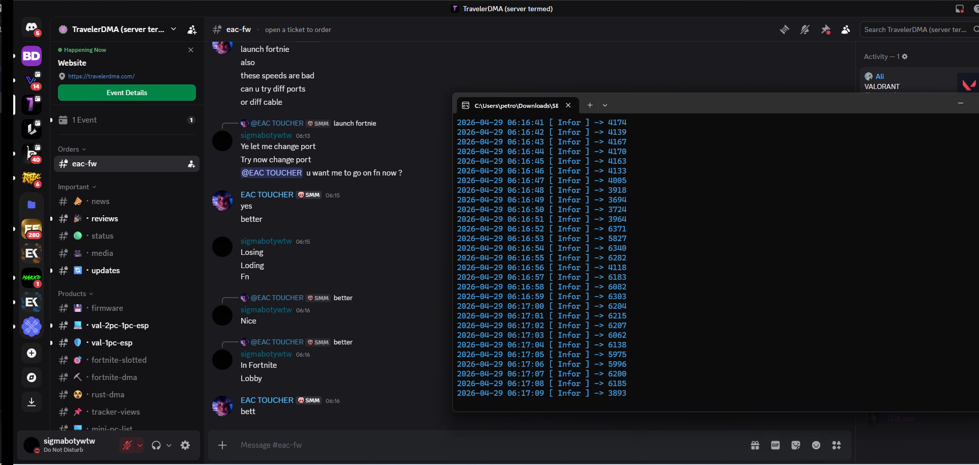Toggle deafen headphones
979x465 pixels.
coord(156,445)
